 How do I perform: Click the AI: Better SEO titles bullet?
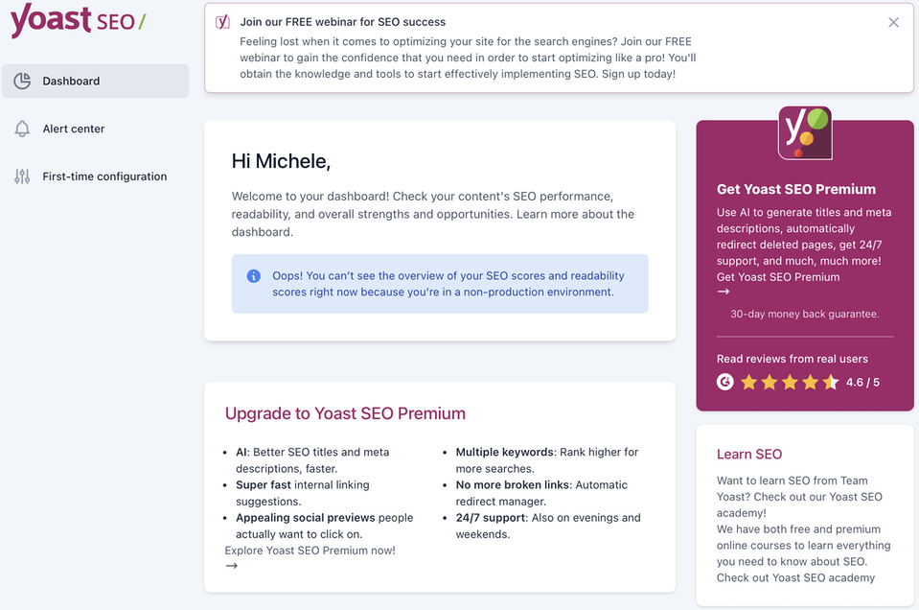(x=312, y=460)
